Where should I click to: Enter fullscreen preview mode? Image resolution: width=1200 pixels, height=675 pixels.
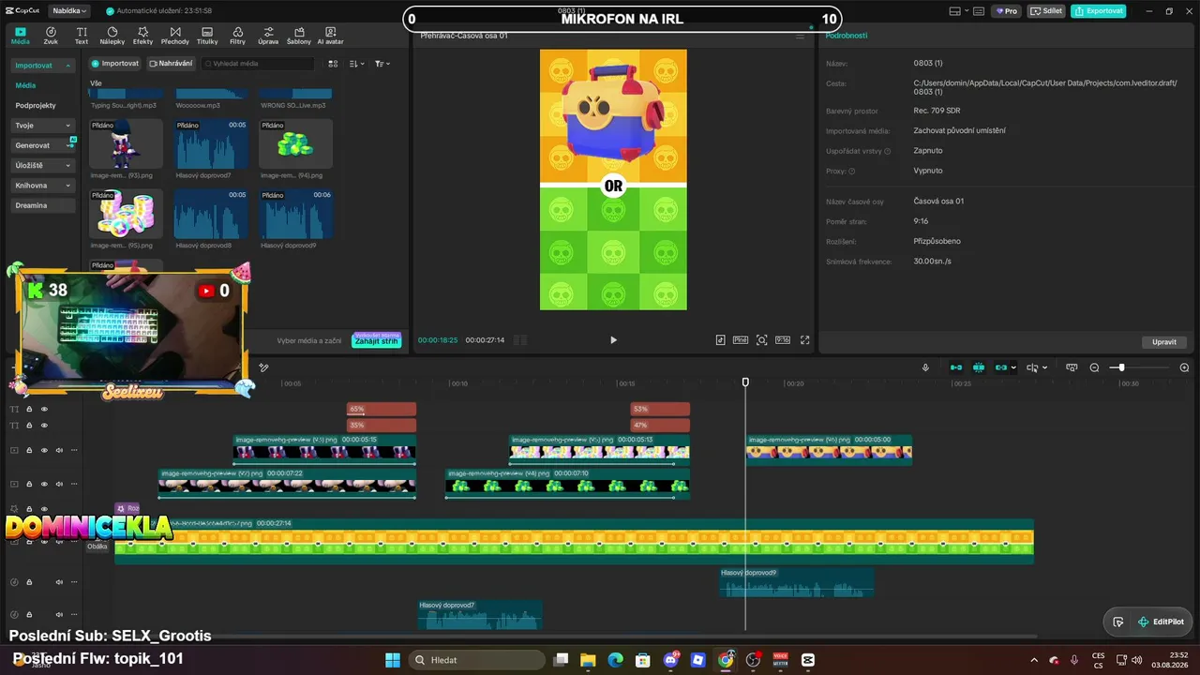[804, 340]
